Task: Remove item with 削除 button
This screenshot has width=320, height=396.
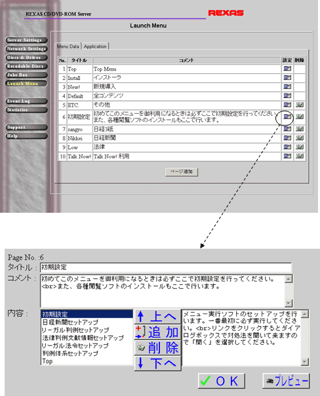Action: [158, 348]
